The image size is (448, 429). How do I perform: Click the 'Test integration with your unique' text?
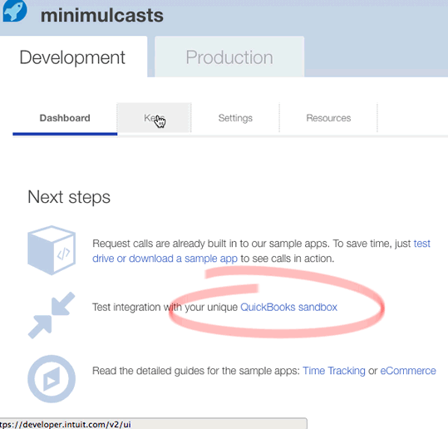pyautogui.click(x=165, y=308)
